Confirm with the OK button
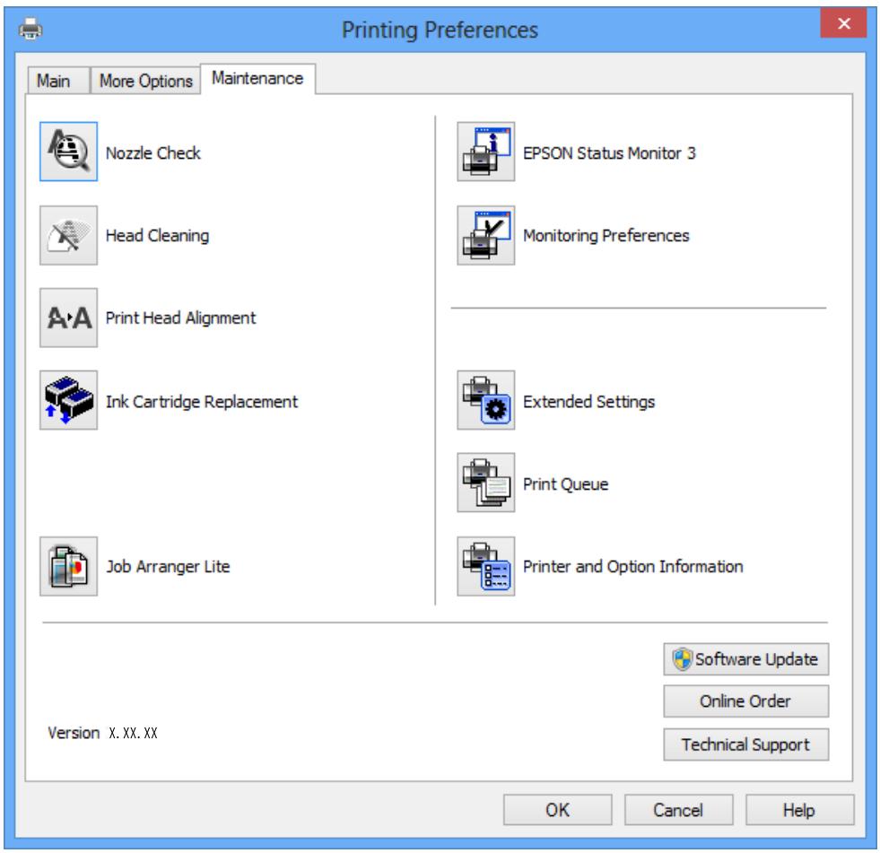 pyautogui.click(x=557, y=810)
